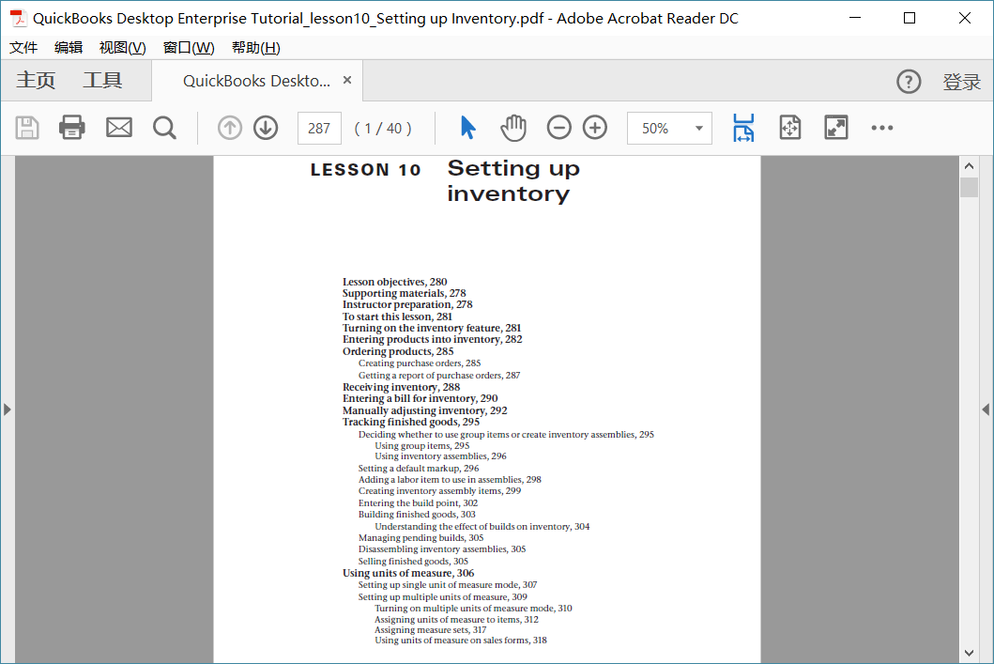
Task: Click 'Creating purchase orders, 285' entry
Action: [419, 363]
